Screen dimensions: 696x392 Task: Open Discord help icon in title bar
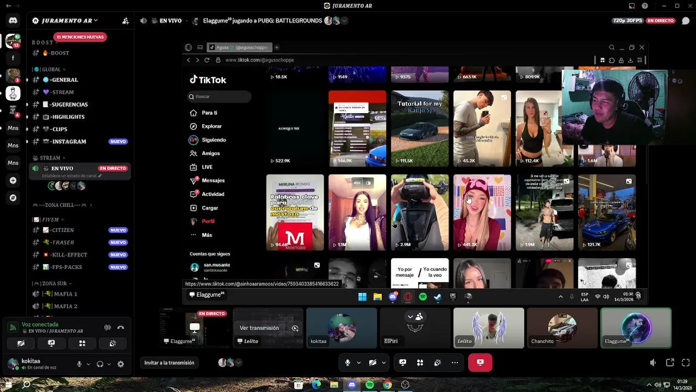[x=645, y=6]
